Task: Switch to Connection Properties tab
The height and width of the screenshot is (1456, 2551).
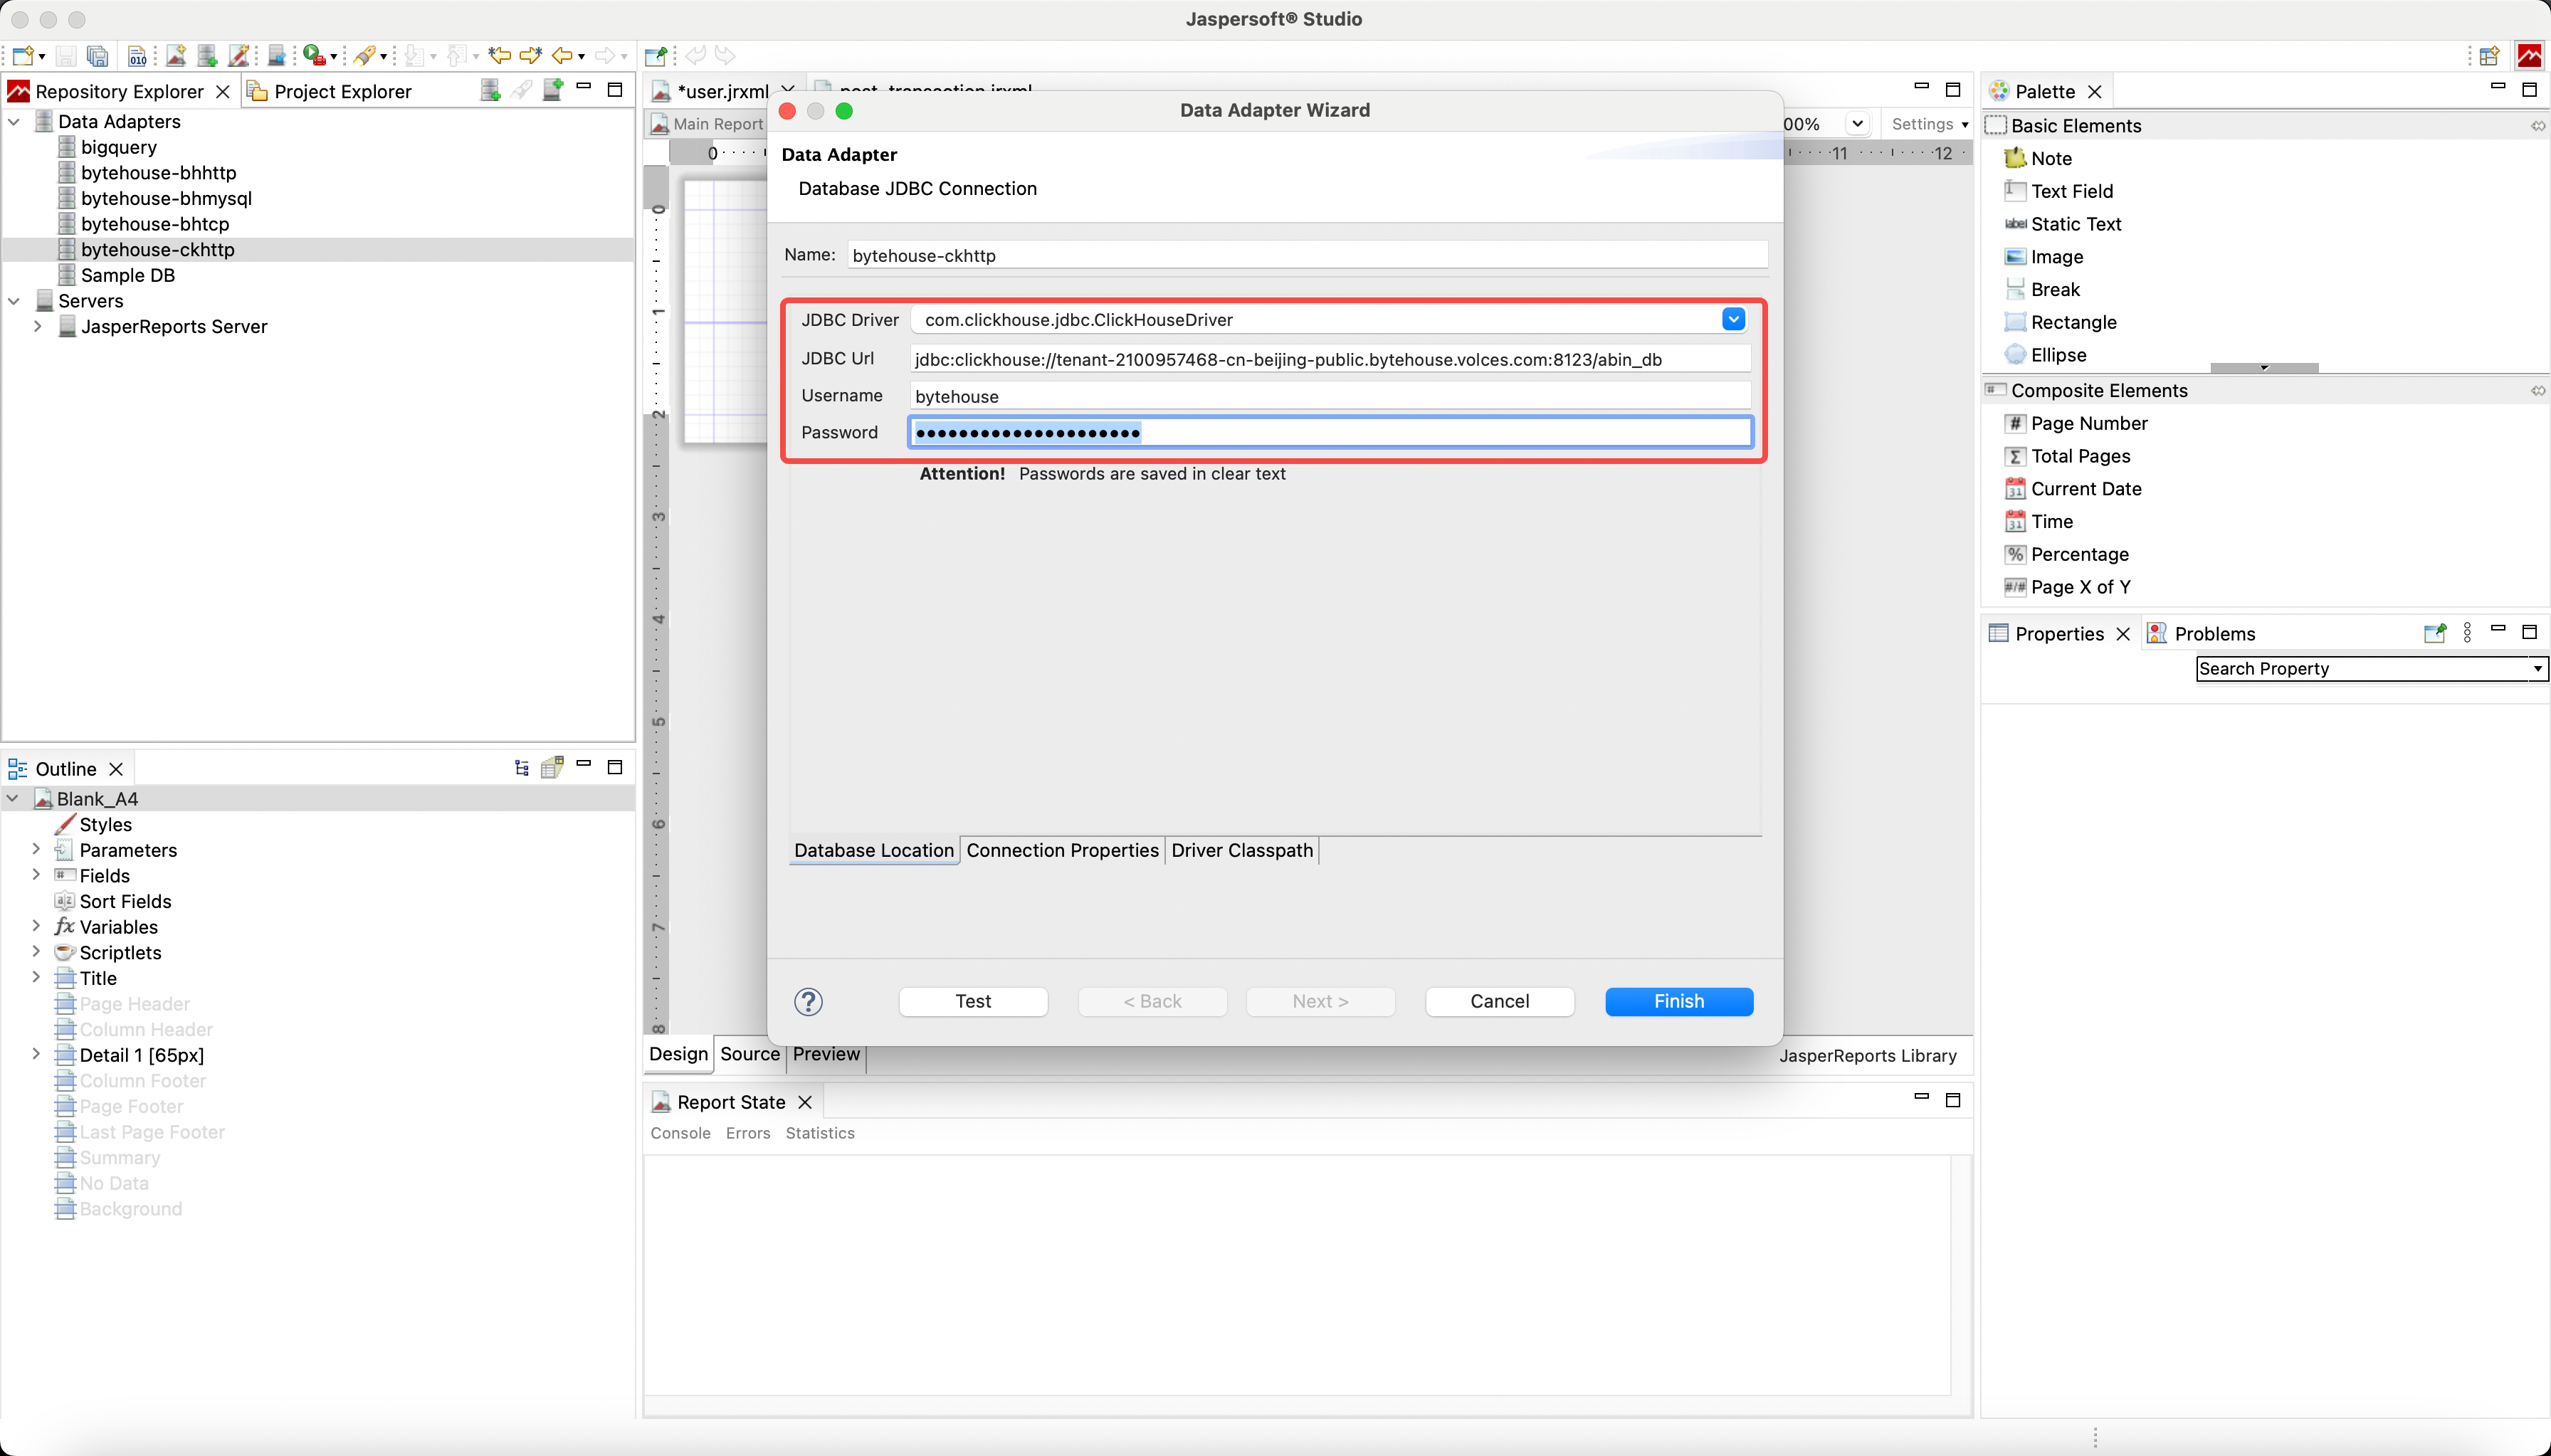Action: tap(1062, 850)
